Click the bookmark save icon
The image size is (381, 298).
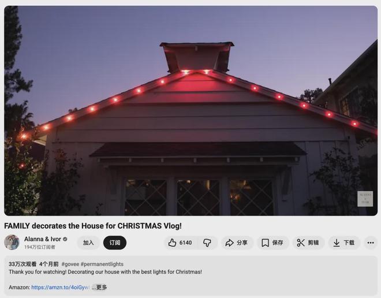tap(265, 243)
